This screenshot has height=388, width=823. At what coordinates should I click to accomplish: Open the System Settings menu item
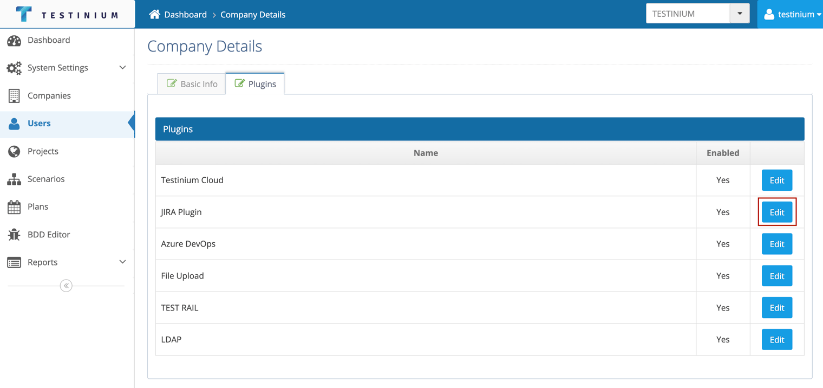click(x=67, y=68)
